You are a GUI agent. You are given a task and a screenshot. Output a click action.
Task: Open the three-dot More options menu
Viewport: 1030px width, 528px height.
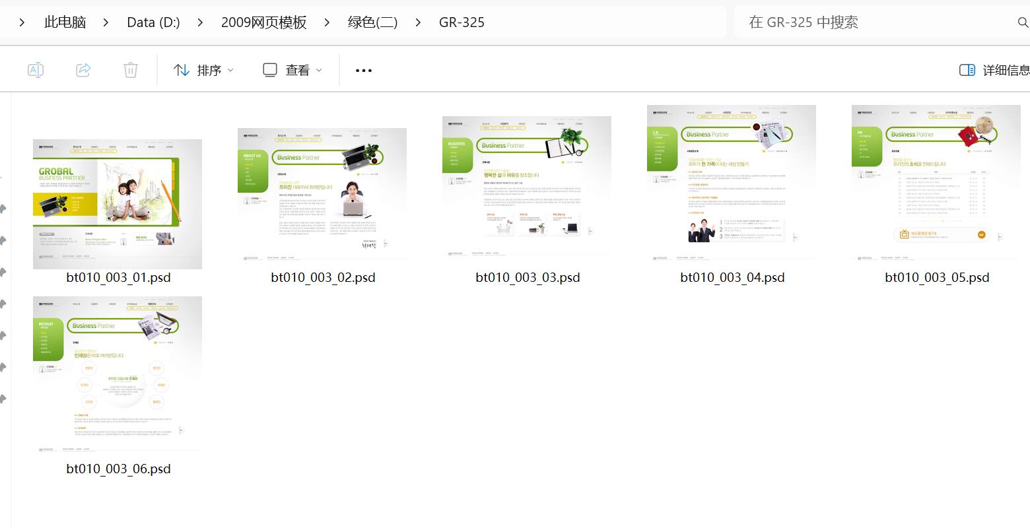(x=364, y=70)
